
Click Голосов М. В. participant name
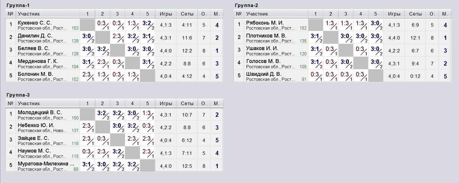pos(263,61)
